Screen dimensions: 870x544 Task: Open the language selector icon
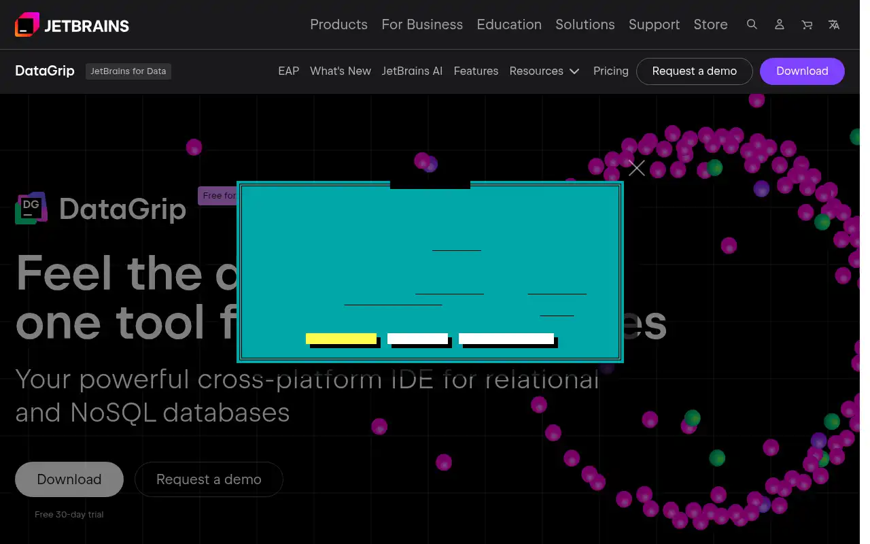coord(834,24)
